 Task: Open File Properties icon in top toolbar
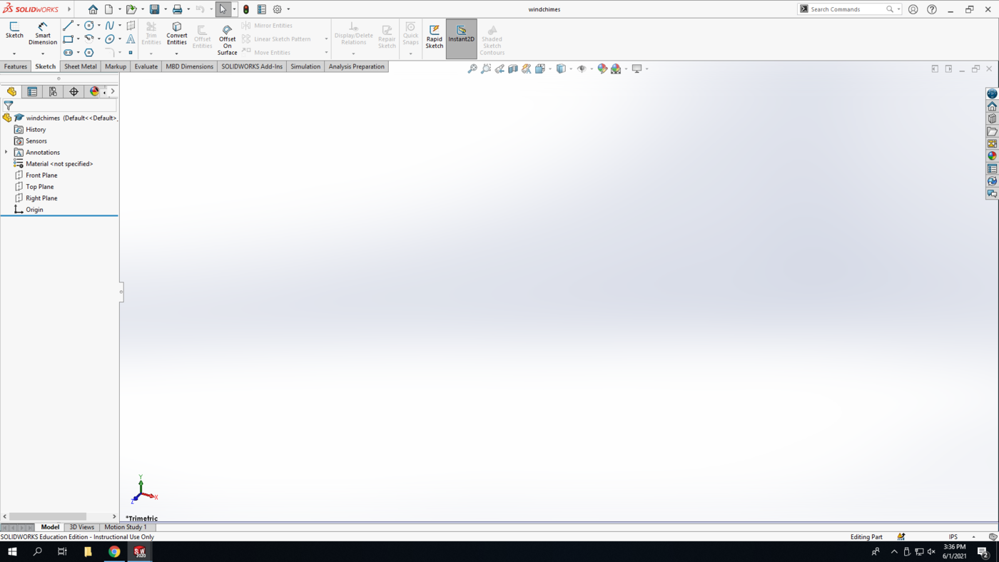pos(262,9)
